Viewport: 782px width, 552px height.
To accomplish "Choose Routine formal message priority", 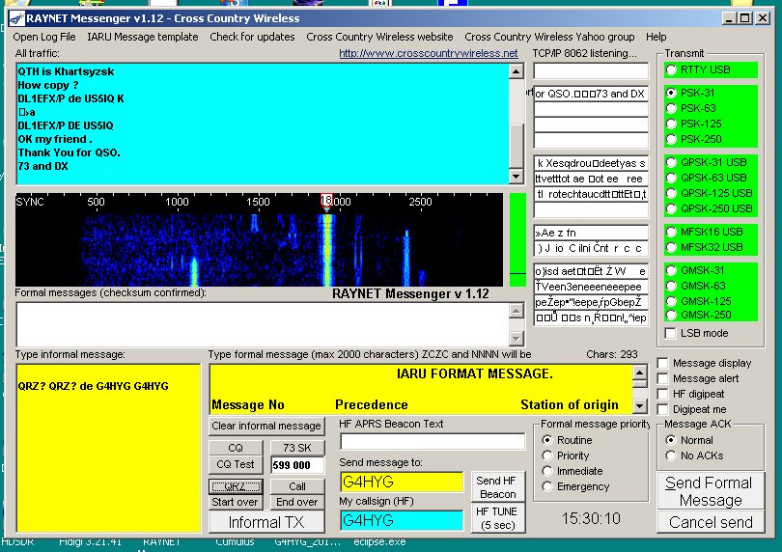I will coord(547,440).
